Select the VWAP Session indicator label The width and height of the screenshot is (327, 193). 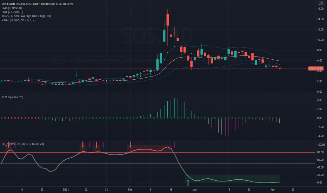[18, 20]
